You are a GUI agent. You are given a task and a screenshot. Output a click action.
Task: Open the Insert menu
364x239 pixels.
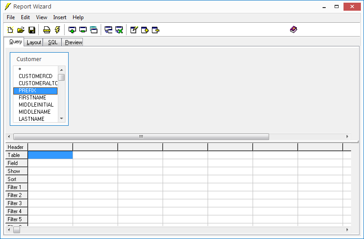click(60, 17)
